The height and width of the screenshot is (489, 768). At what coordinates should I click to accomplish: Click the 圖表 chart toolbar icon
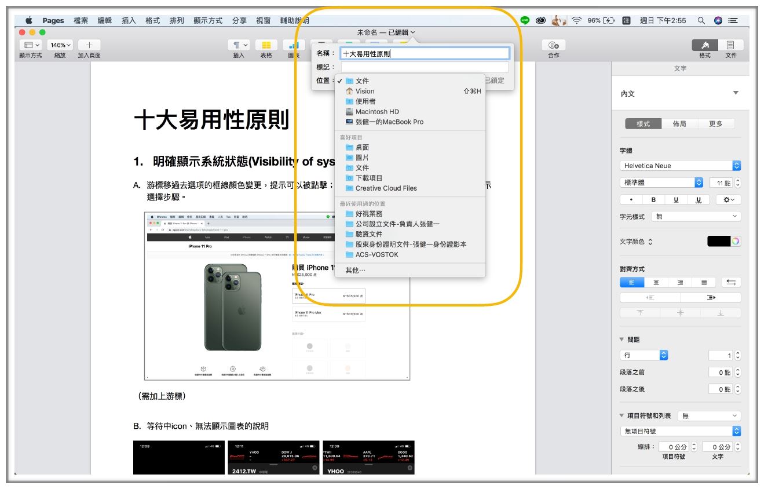(294, 45)
